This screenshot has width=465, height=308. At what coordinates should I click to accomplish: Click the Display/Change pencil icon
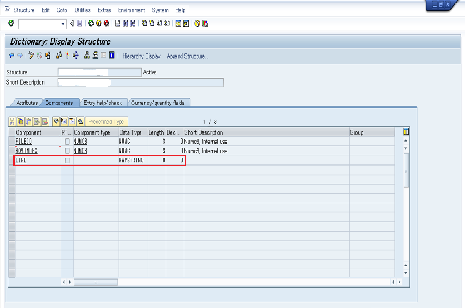point(31,56)
